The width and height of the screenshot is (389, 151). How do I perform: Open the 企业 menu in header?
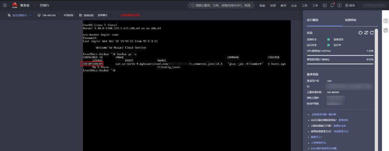[294, 5]
